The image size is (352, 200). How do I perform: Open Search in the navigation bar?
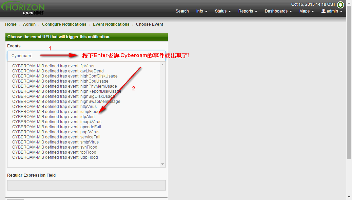click(x=182, y=11)
